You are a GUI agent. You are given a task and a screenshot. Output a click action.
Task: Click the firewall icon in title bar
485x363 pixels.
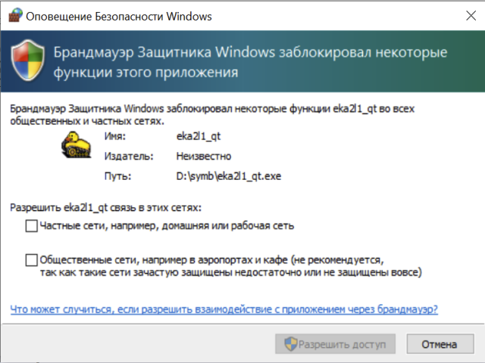pyautogui.click(x=15, y=15)
